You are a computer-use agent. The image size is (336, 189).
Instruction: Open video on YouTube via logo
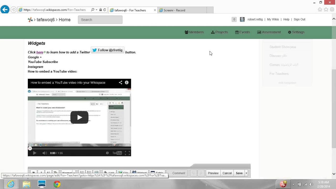pyautogui.click(x=117, y=153)
